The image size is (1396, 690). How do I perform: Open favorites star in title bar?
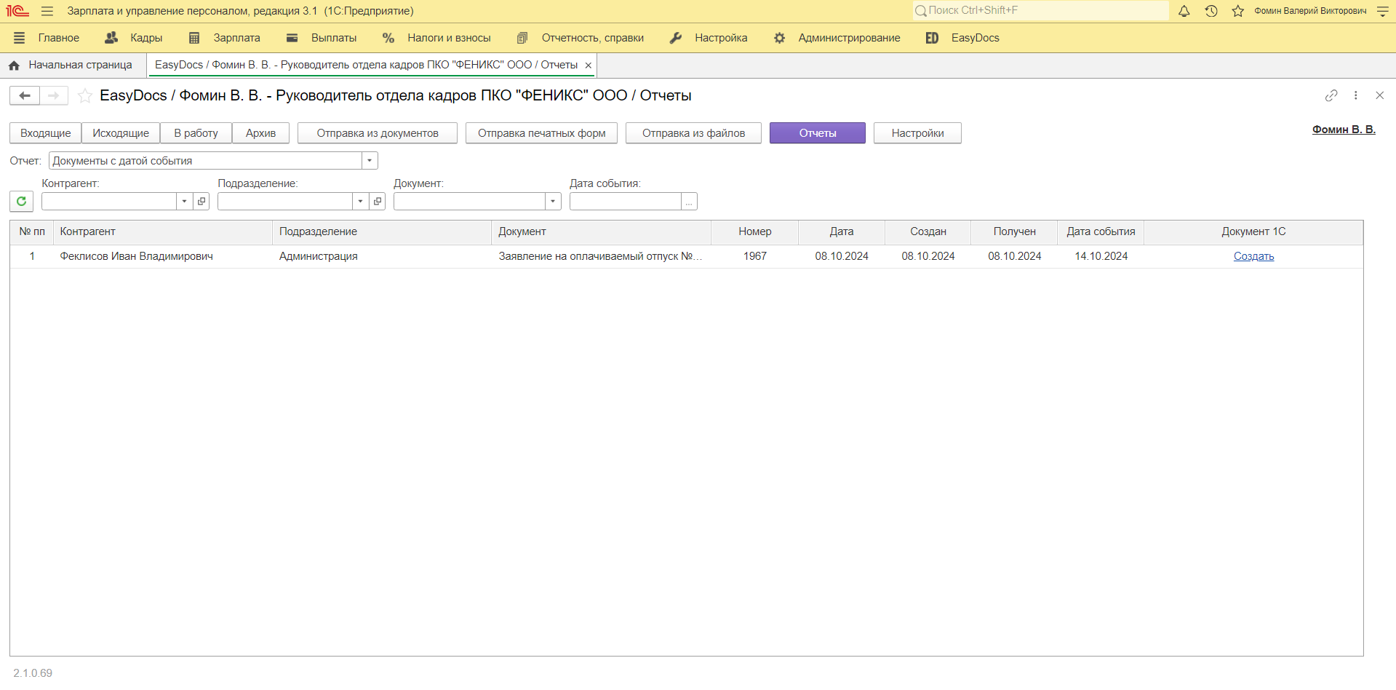[1237, 11]
